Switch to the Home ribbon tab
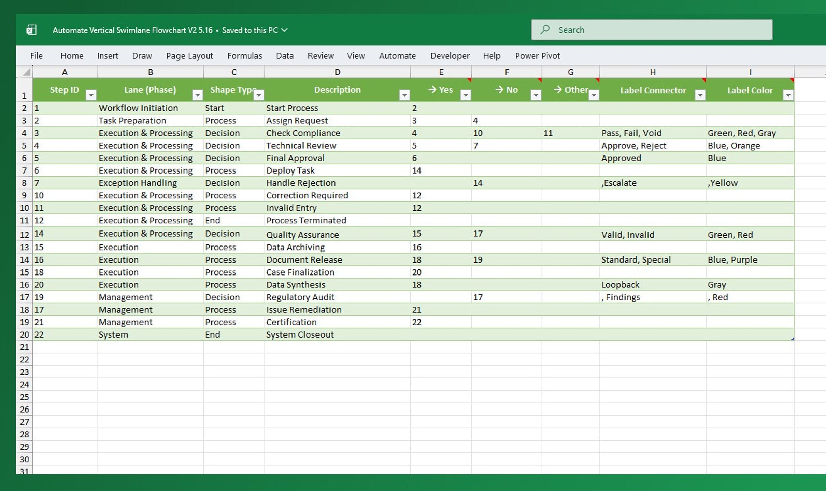The width and height of the screenshot is (826, 491). (72, 56)
